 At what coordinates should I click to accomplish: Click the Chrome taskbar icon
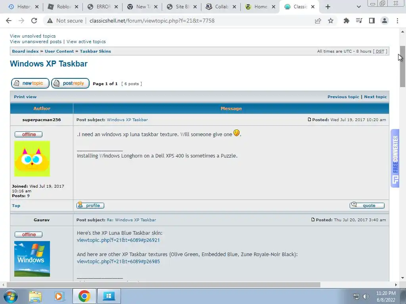(x=84, y=296)
